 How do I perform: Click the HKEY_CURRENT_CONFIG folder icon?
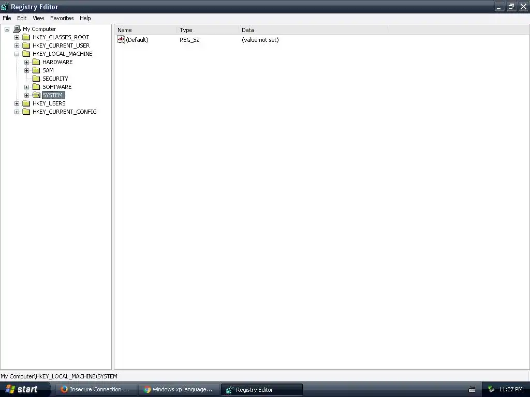pos(26,112)
